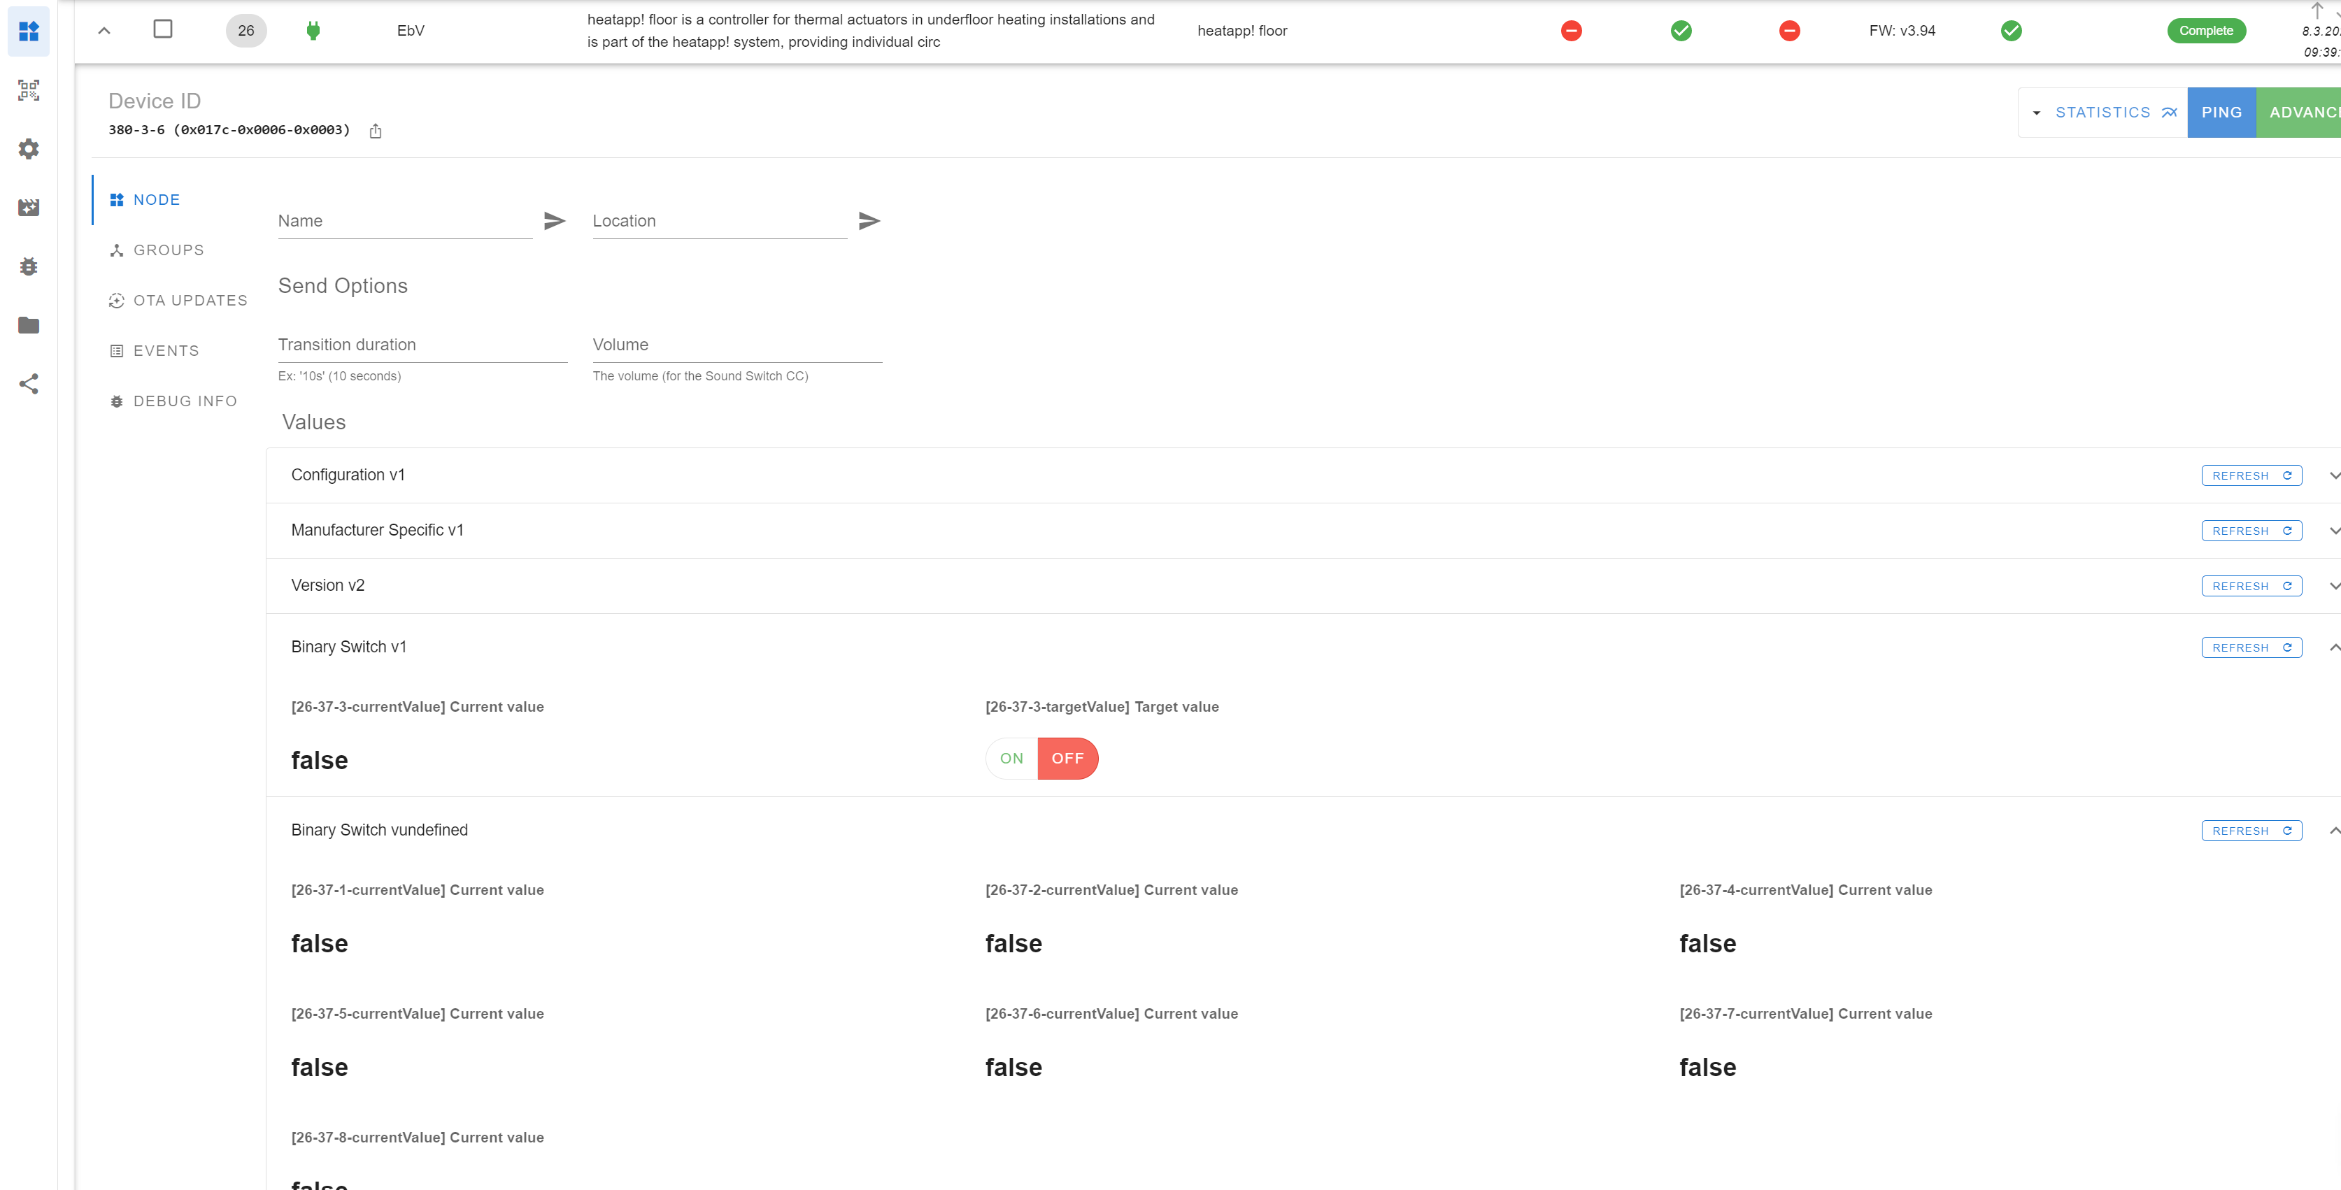
Task: Refresh the Version v2 values
Action: (x=2251, y=585)
